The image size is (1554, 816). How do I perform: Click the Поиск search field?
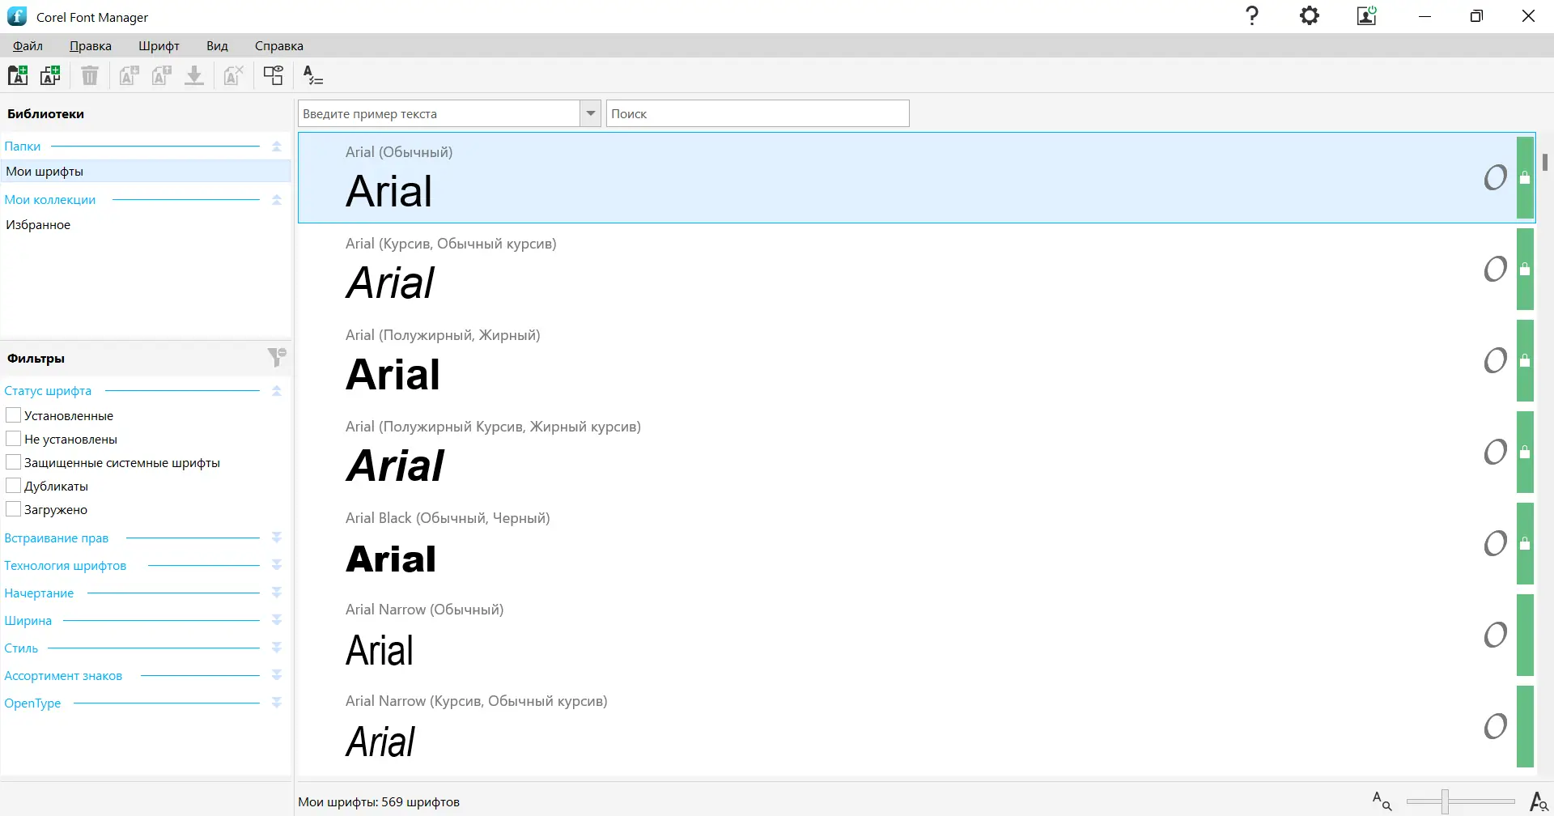click(x=758, y=113)
